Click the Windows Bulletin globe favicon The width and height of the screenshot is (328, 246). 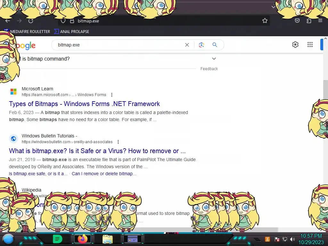click(x=13, y=138)
